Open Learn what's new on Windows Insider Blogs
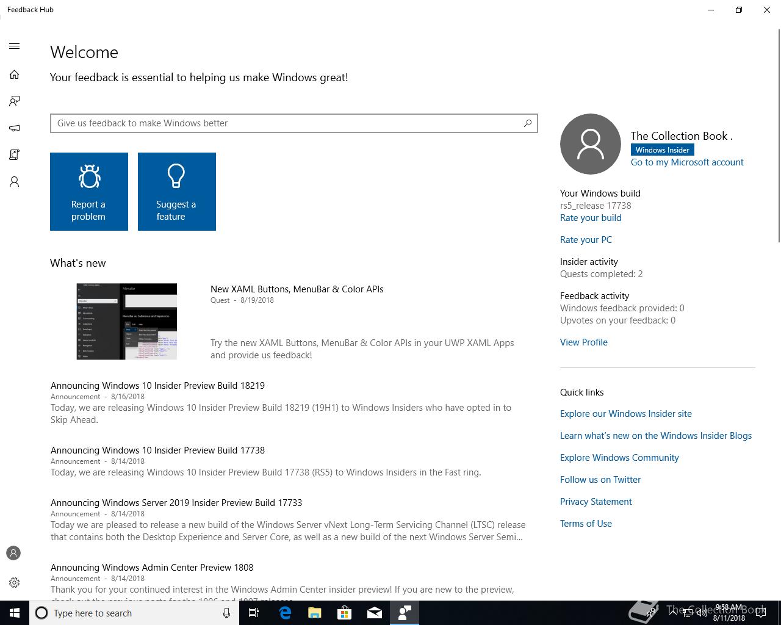 click(x=656, y=436)
